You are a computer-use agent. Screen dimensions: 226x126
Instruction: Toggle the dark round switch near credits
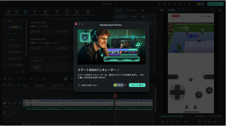point(195,4)
